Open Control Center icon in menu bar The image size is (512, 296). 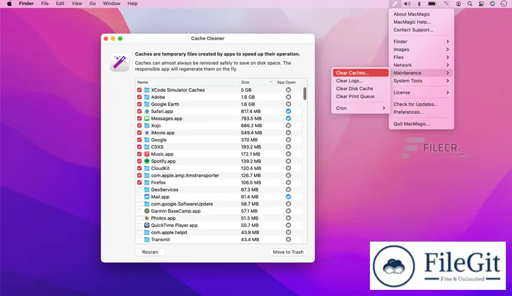[x=481, y=4]
